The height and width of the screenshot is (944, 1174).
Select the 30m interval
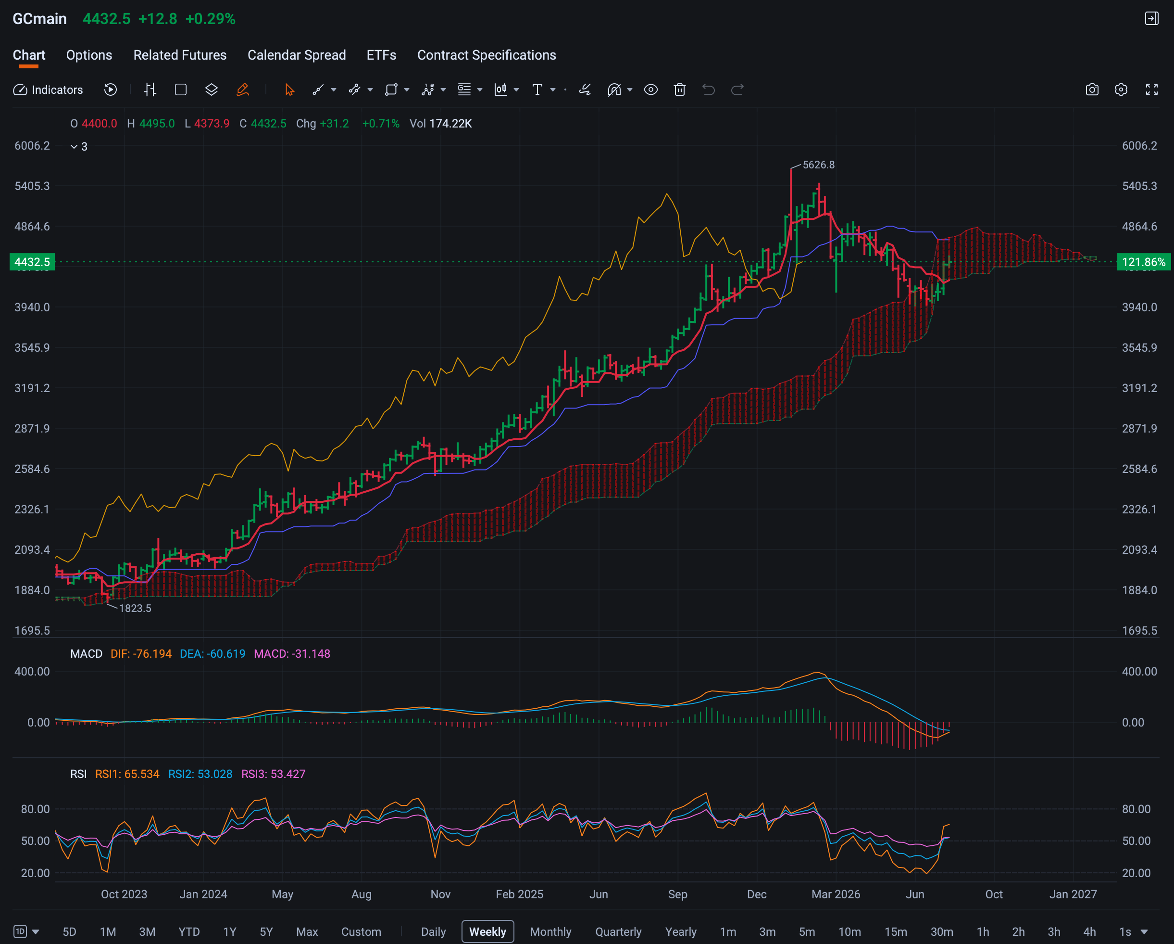[941, 931]
